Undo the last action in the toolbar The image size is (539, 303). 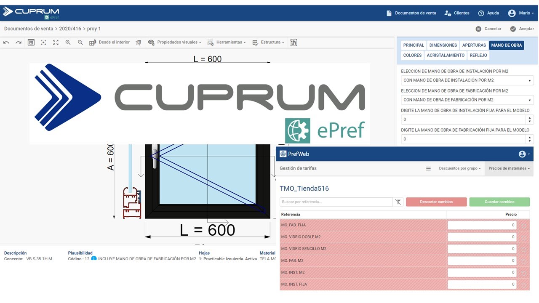point(6,43)
